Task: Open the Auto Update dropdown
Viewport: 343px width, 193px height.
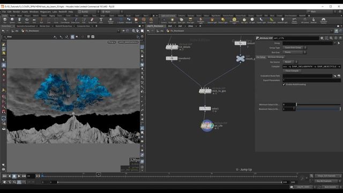Action: [331, 187]
